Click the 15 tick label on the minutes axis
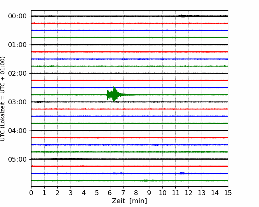The height and width of the screenshot is (207, 259). point(228,193)
